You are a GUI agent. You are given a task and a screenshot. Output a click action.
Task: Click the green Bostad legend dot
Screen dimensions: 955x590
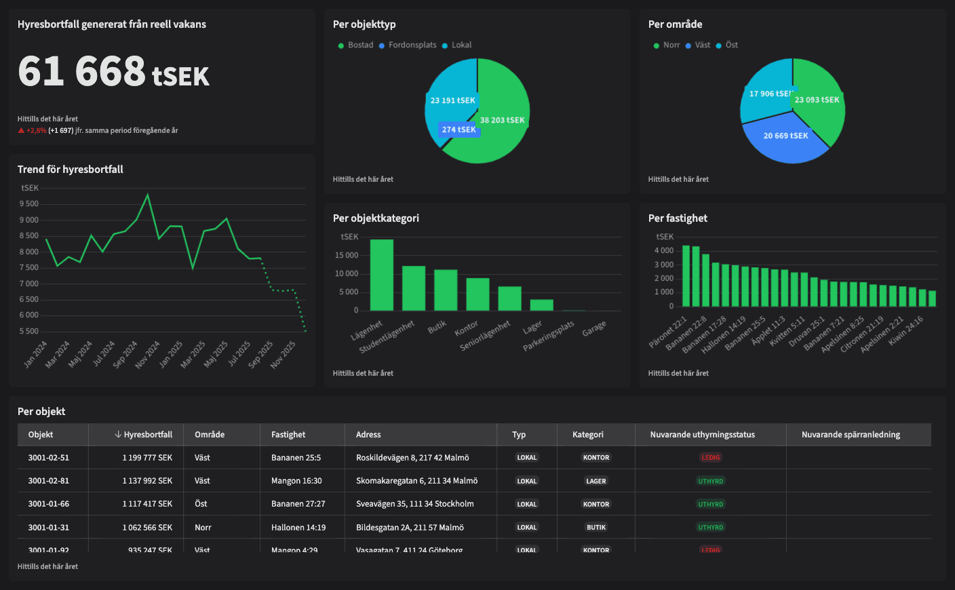pyautogui.click(x=340, y=45)
